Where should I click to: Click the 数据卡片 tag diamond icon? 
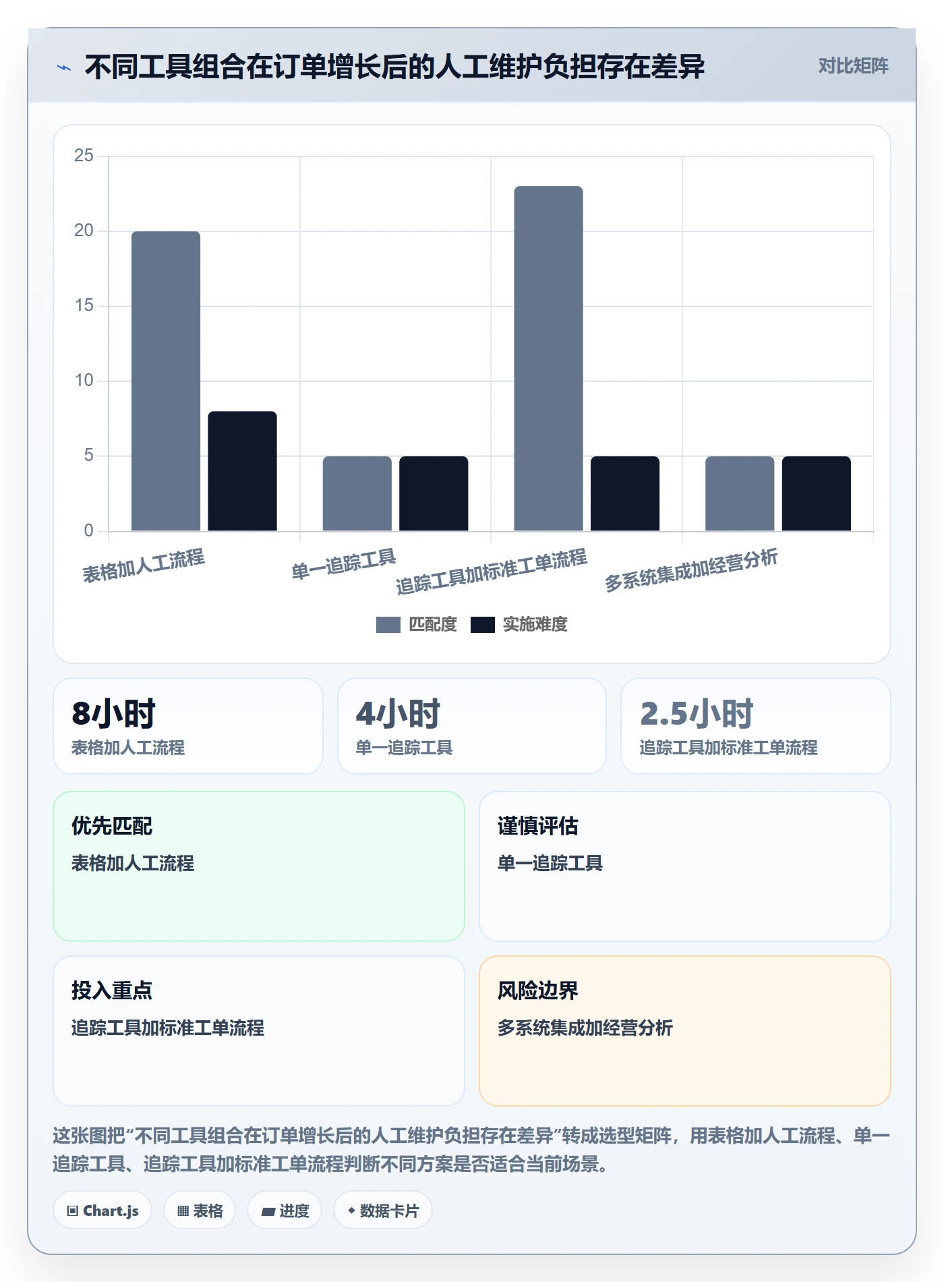coord(351,1211)
